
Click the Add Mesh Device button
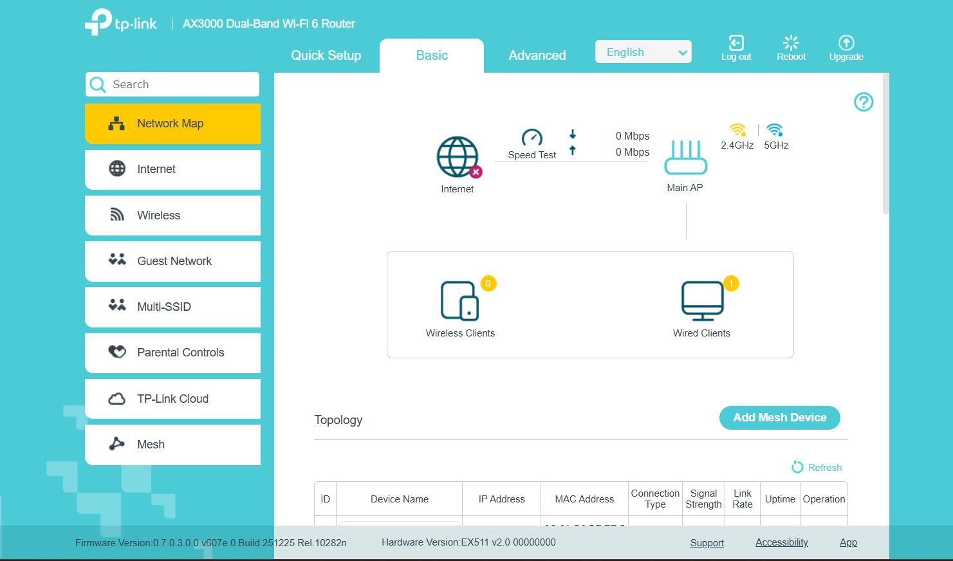pos(779,418)
